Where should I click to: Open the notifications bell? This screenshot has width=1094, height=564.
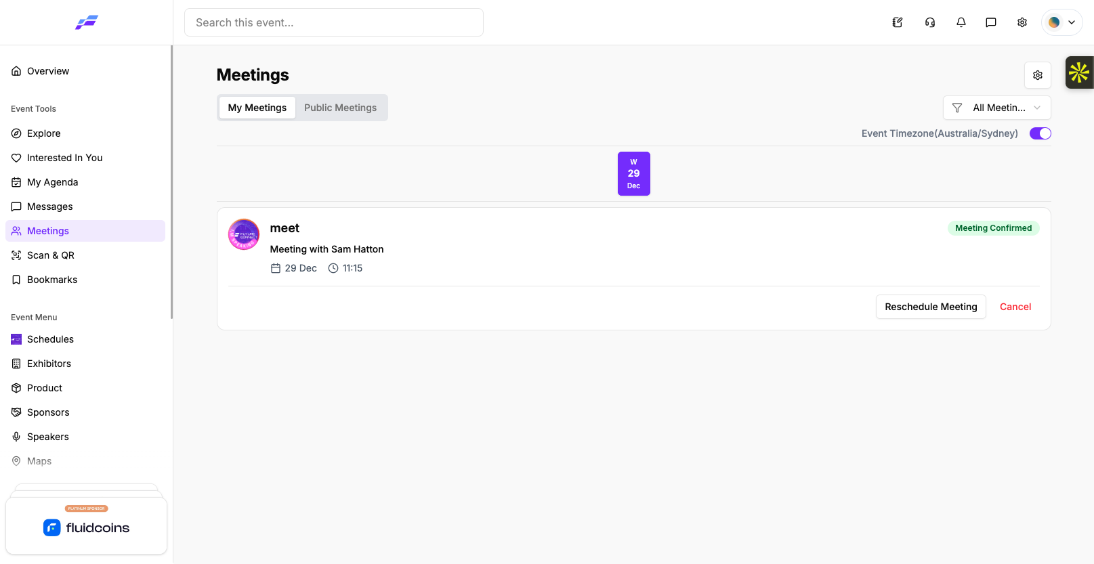coord(961,22)
